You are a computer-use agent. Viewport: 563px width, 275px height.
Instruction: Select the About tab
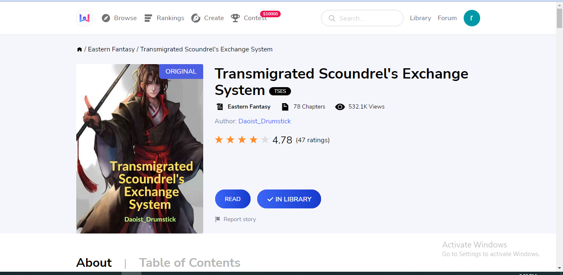pos(94,263)
